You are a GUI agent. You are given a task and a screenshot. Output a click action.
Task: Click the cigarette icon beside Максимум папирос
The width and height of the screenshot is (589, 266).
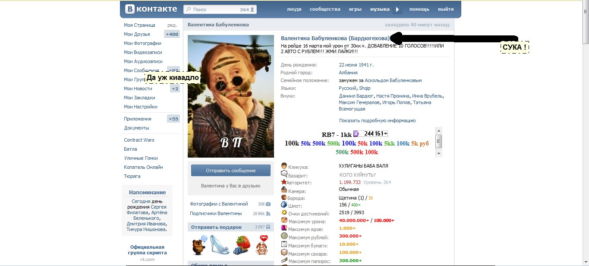pos(284,260)
